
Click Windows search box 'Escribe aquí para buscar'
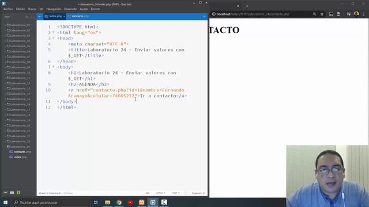point(51,202)
